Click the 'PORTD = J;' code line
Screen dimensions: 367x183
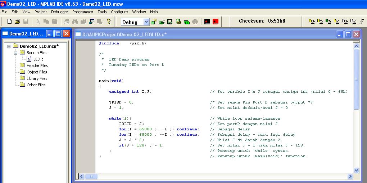[x=132, y=124]
